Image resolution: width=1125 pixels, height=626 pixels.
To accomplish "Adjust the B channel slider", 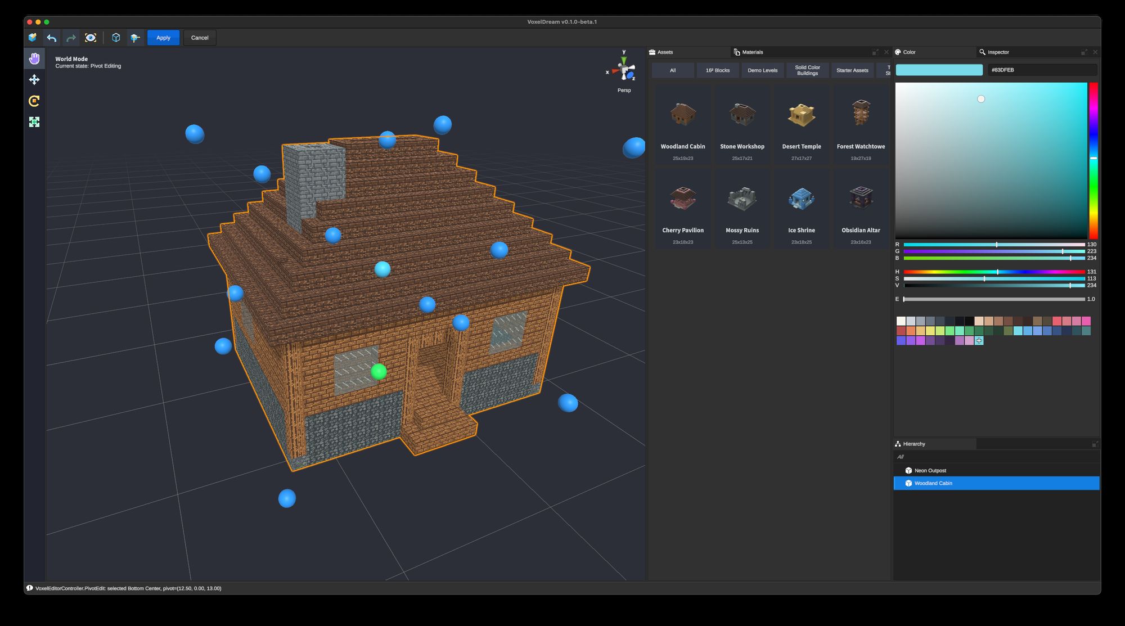I will (x=994, y=258).
